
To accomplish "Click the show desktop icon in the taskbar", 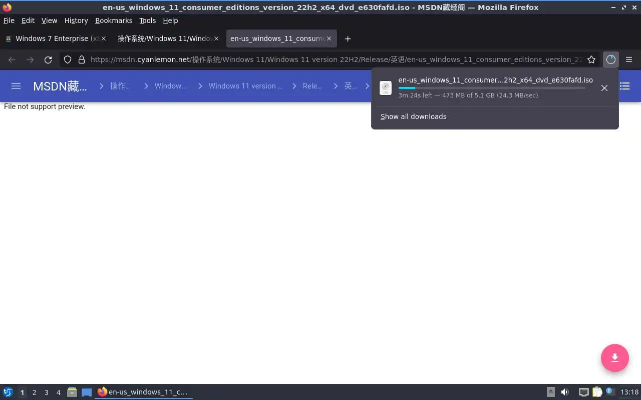I will [x=87, y=392].
